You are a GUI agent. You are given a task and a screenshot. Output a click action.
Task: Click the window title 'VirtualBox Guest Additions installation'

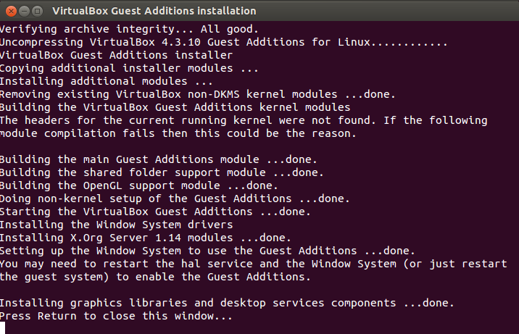(x=154, y=11)
